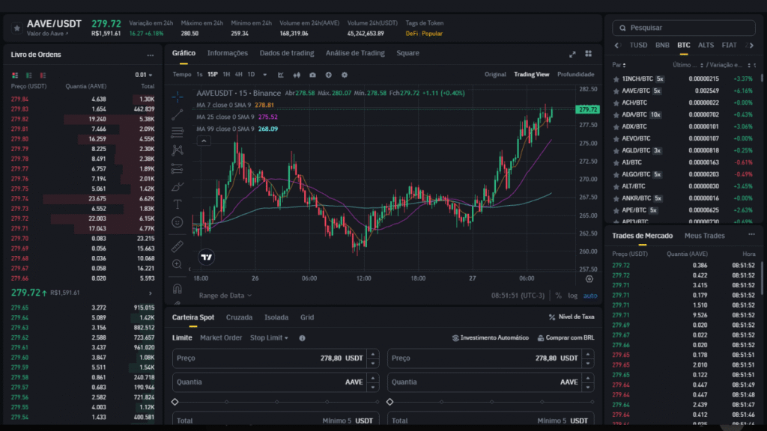Open the Fibonacci retracement lines tool
Viewport: 767px width, 431px height.
click(177, 132)
